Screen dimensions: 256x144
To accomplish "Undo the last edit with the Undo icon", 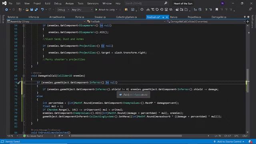I will coord(42,10).
